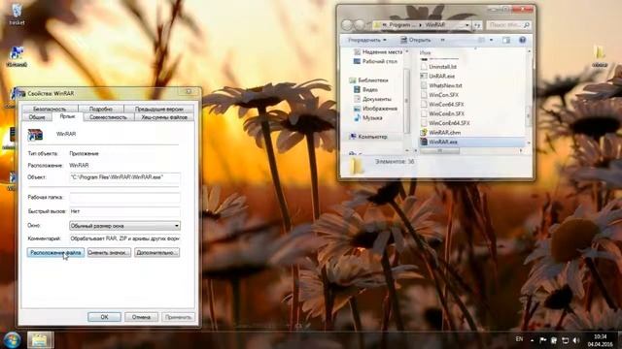
Task: Open Explorer help question-mark icon
Action: pos(523,40)
